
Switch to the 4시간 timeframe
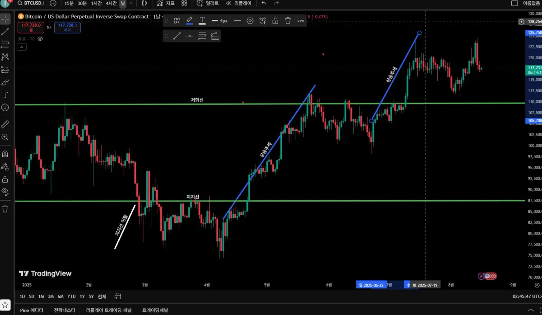(111, 3)
